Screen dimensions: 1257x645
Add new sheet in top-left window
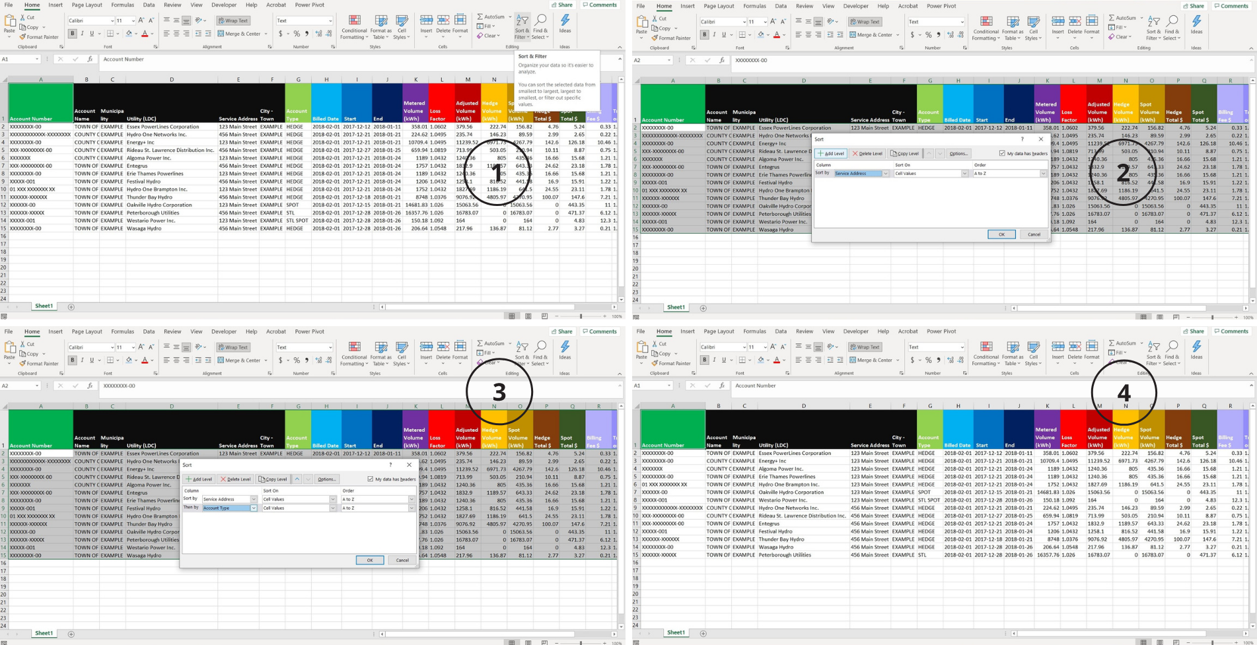(x=71, y=307)
